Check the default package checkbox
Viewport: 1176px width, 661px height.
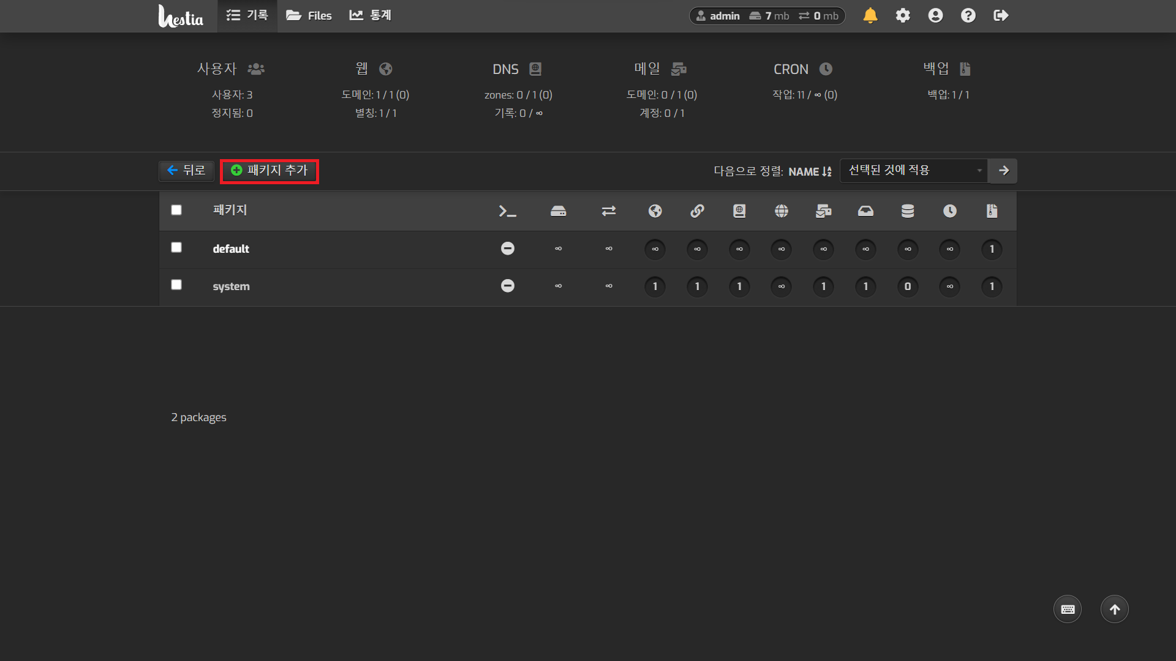tap(176, 247)
